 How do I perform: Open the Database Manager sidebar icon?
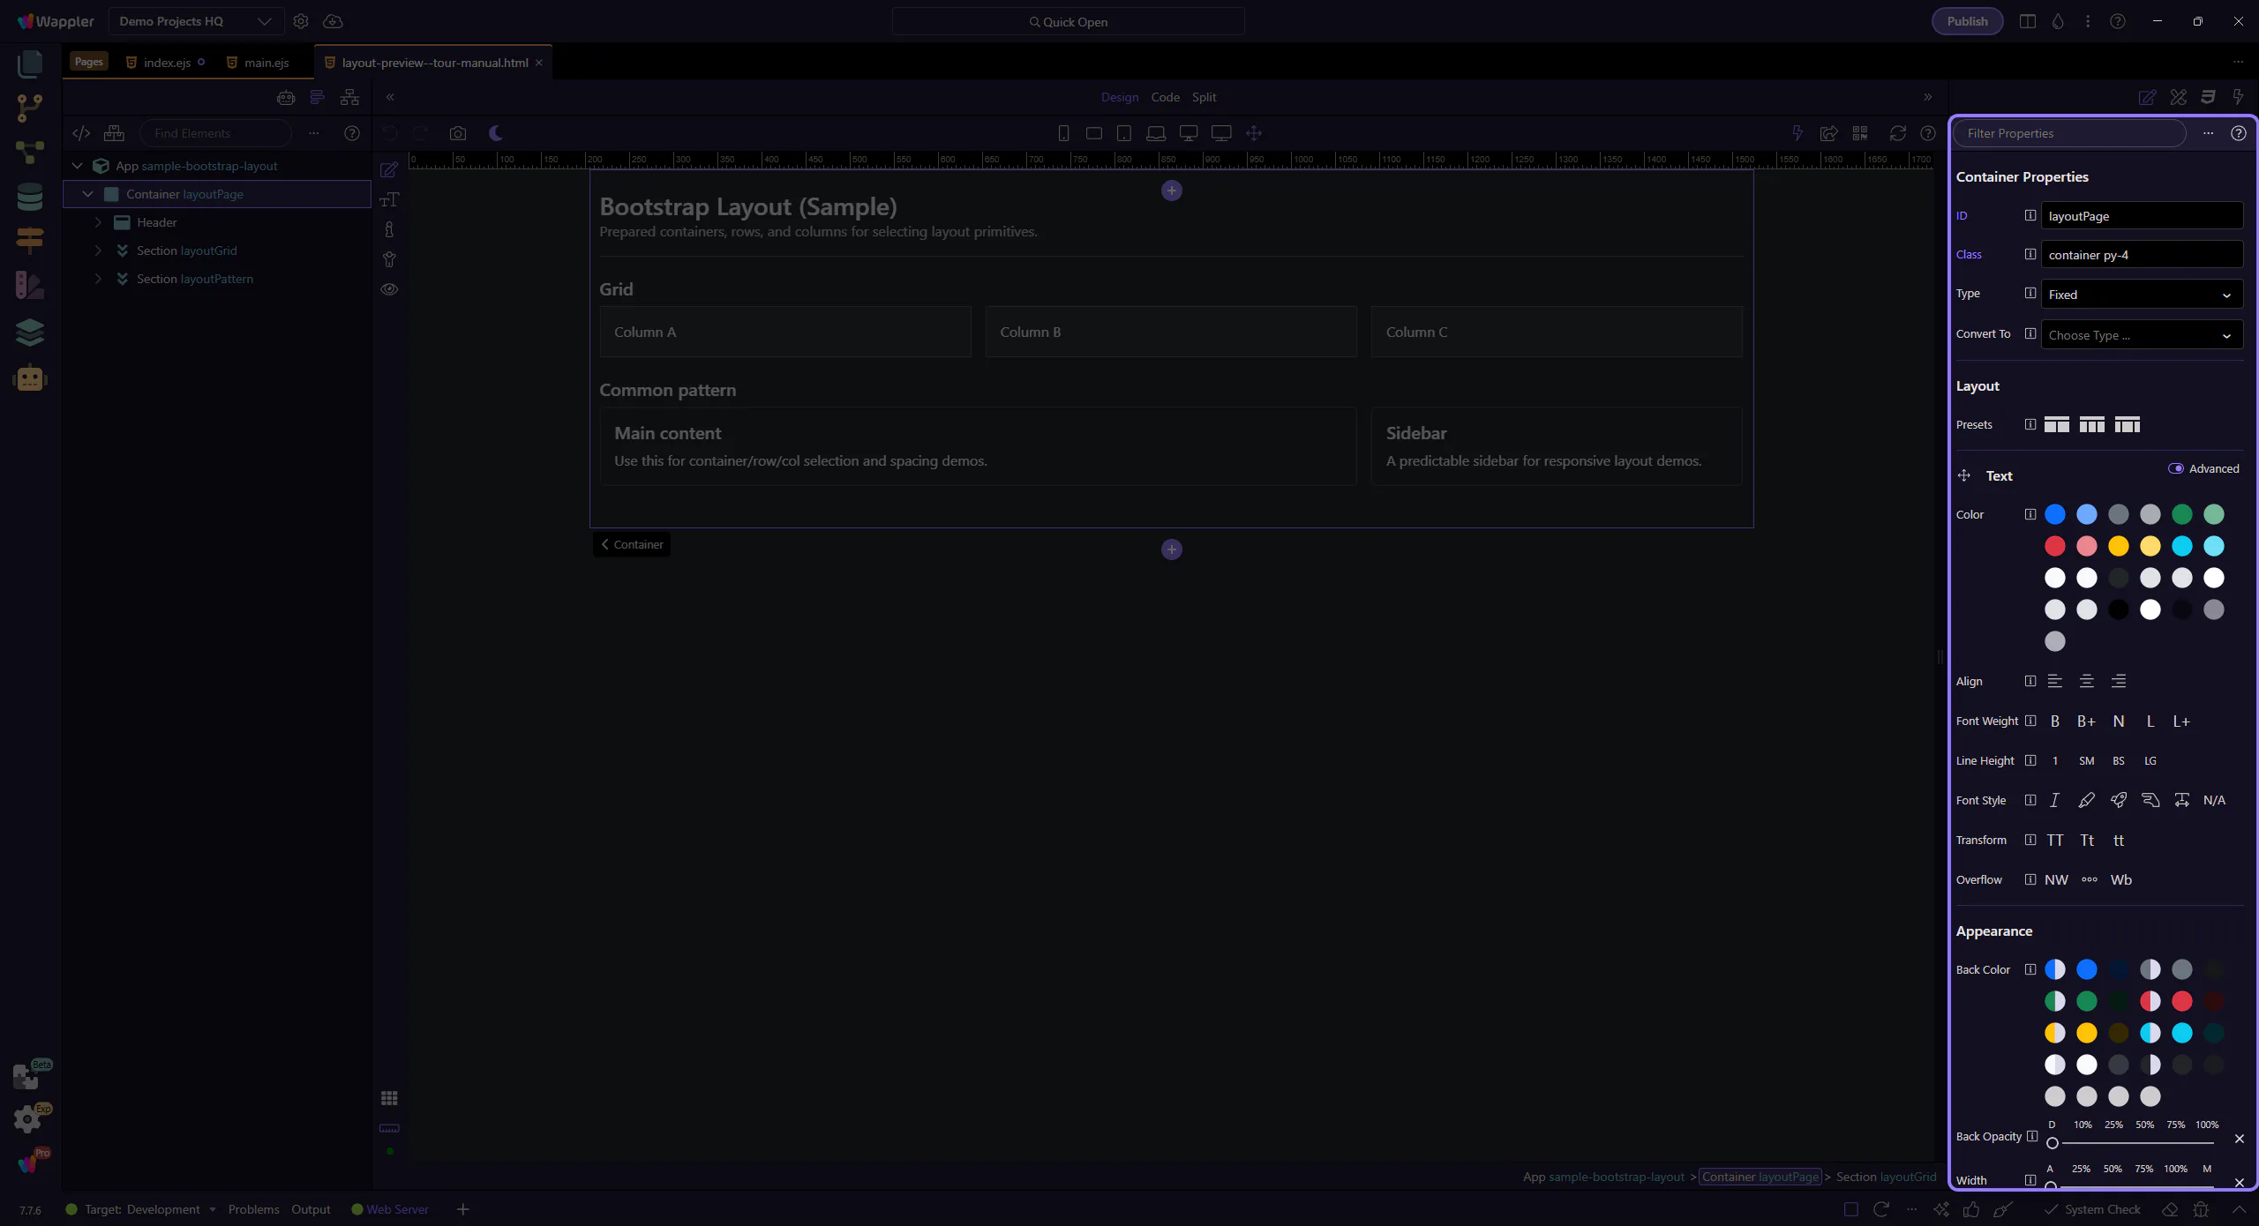pos(29,197)
